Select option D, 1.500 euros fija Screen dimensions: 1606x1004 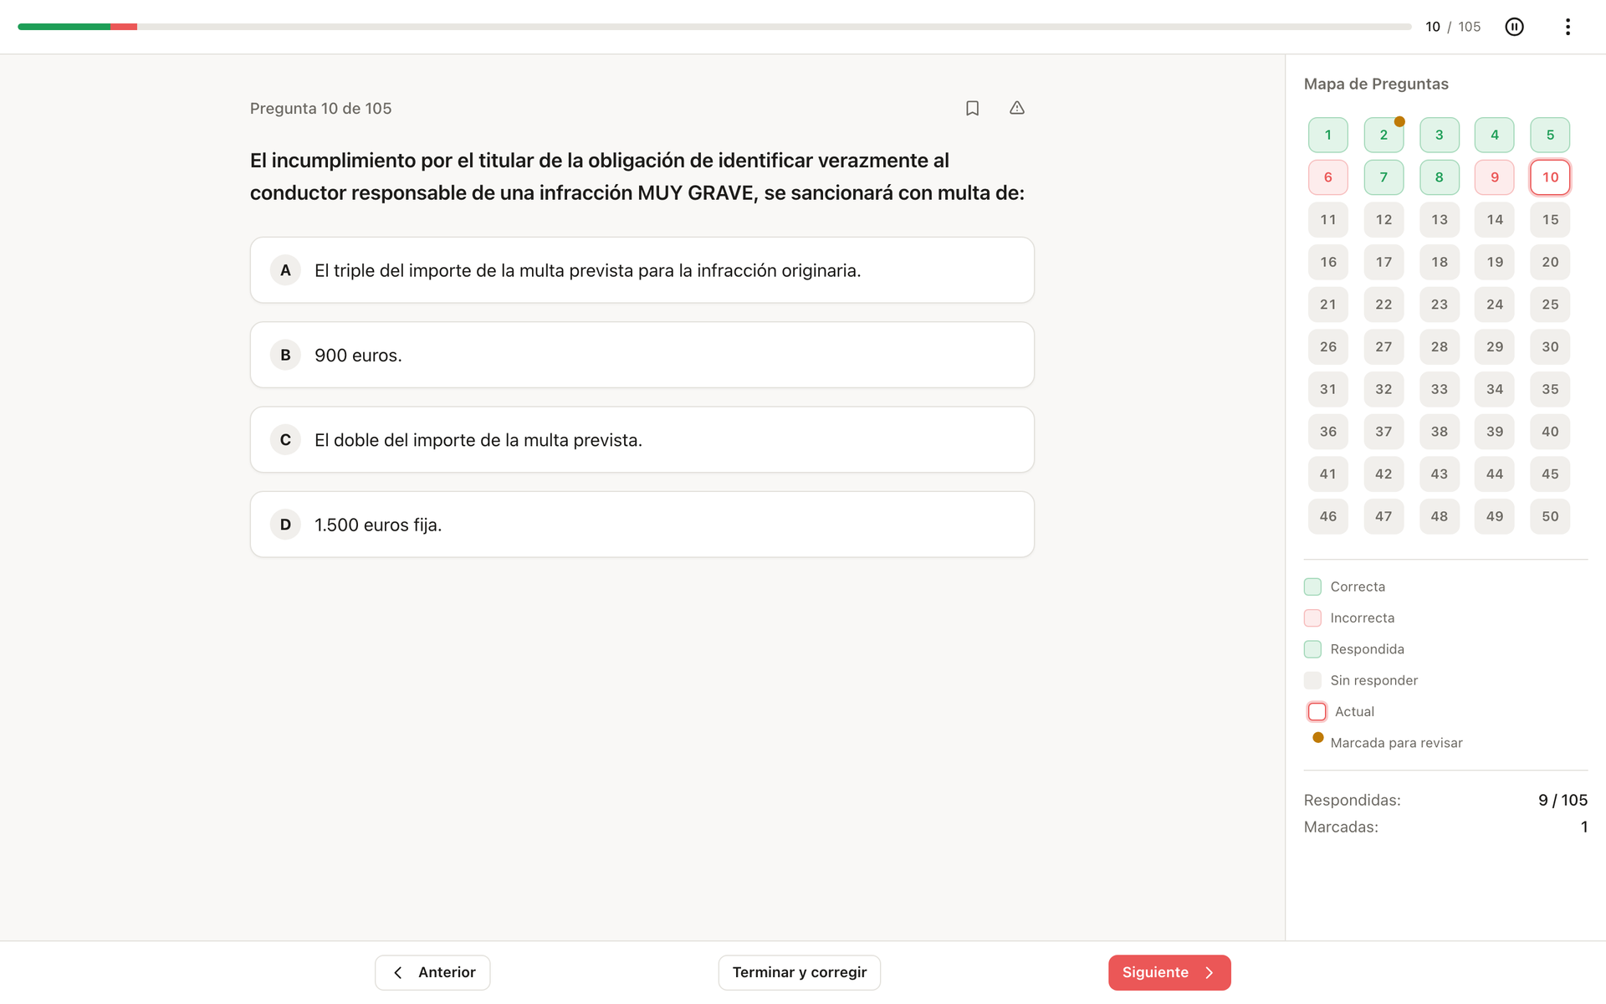click(642, 525)
